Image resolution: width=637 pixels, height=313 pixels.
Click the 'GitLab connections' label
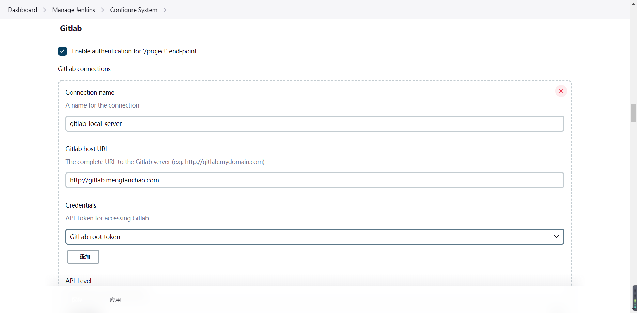click(84, 69)
